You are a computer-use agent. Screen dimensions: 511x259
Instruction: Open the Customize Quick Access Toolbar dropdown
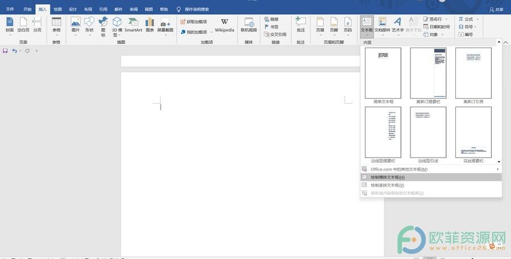point(36,51)
